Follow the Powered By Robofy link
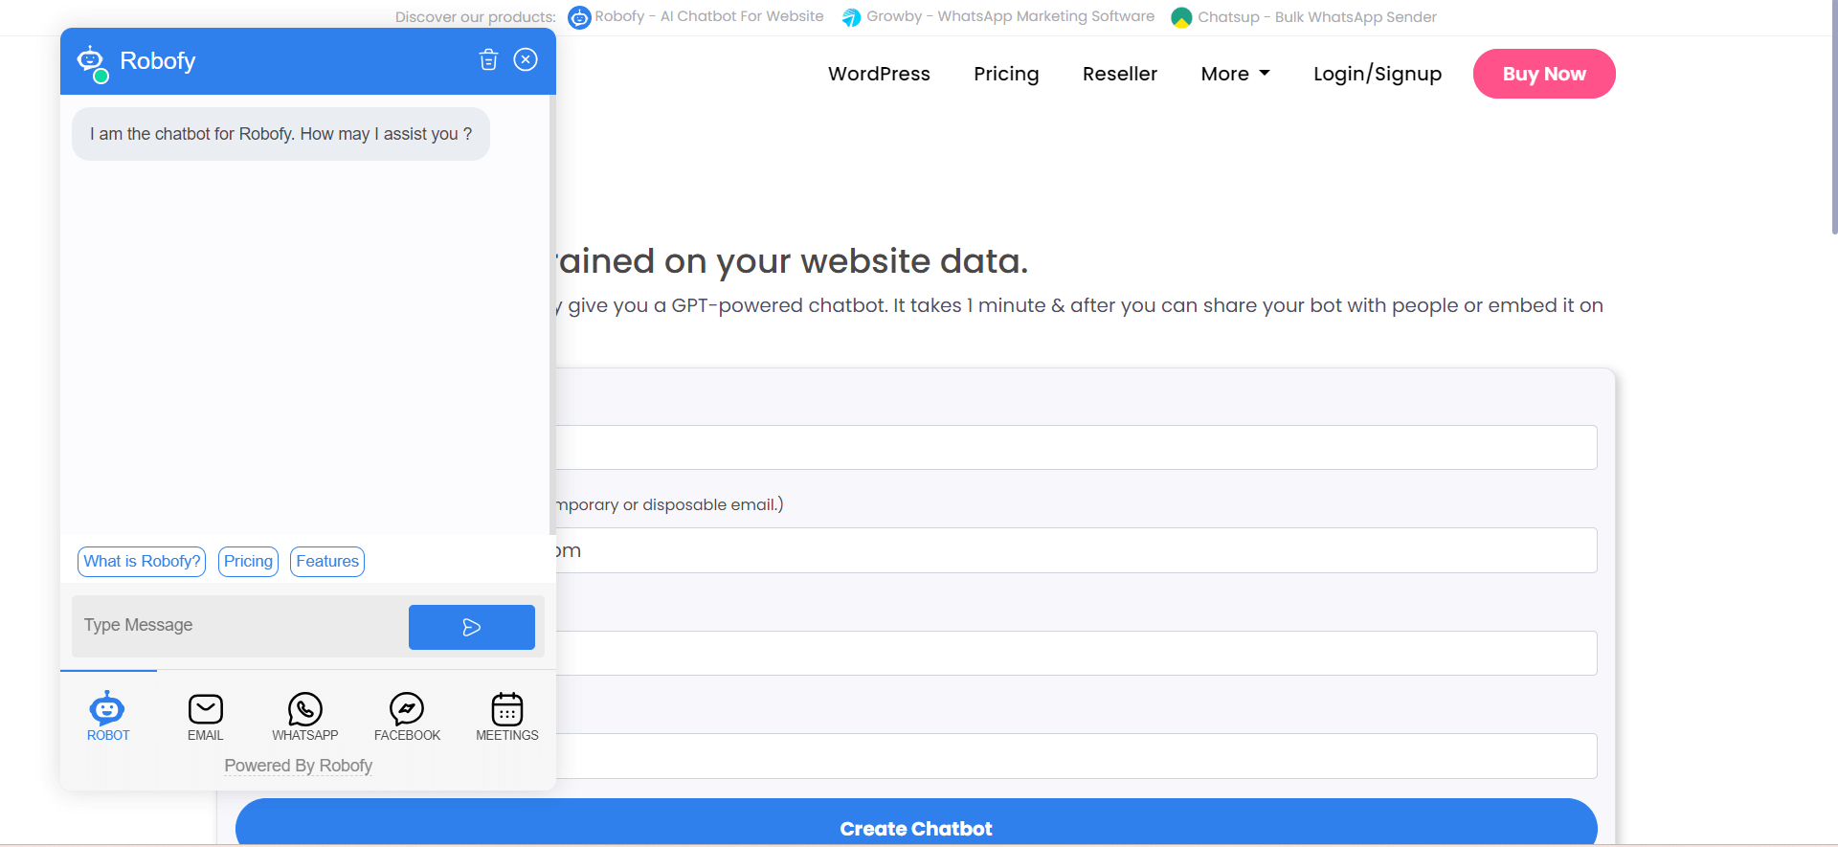Screen dimensions: 1838x847 pos(298,766)
